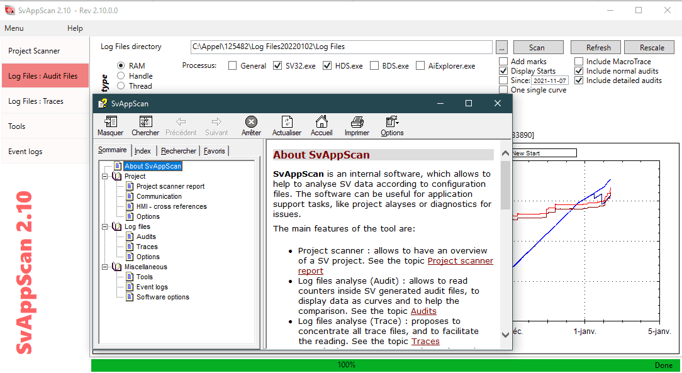Click page icon beside HMI - cross references
Screen dimensions: 682x373
point(129,206)
